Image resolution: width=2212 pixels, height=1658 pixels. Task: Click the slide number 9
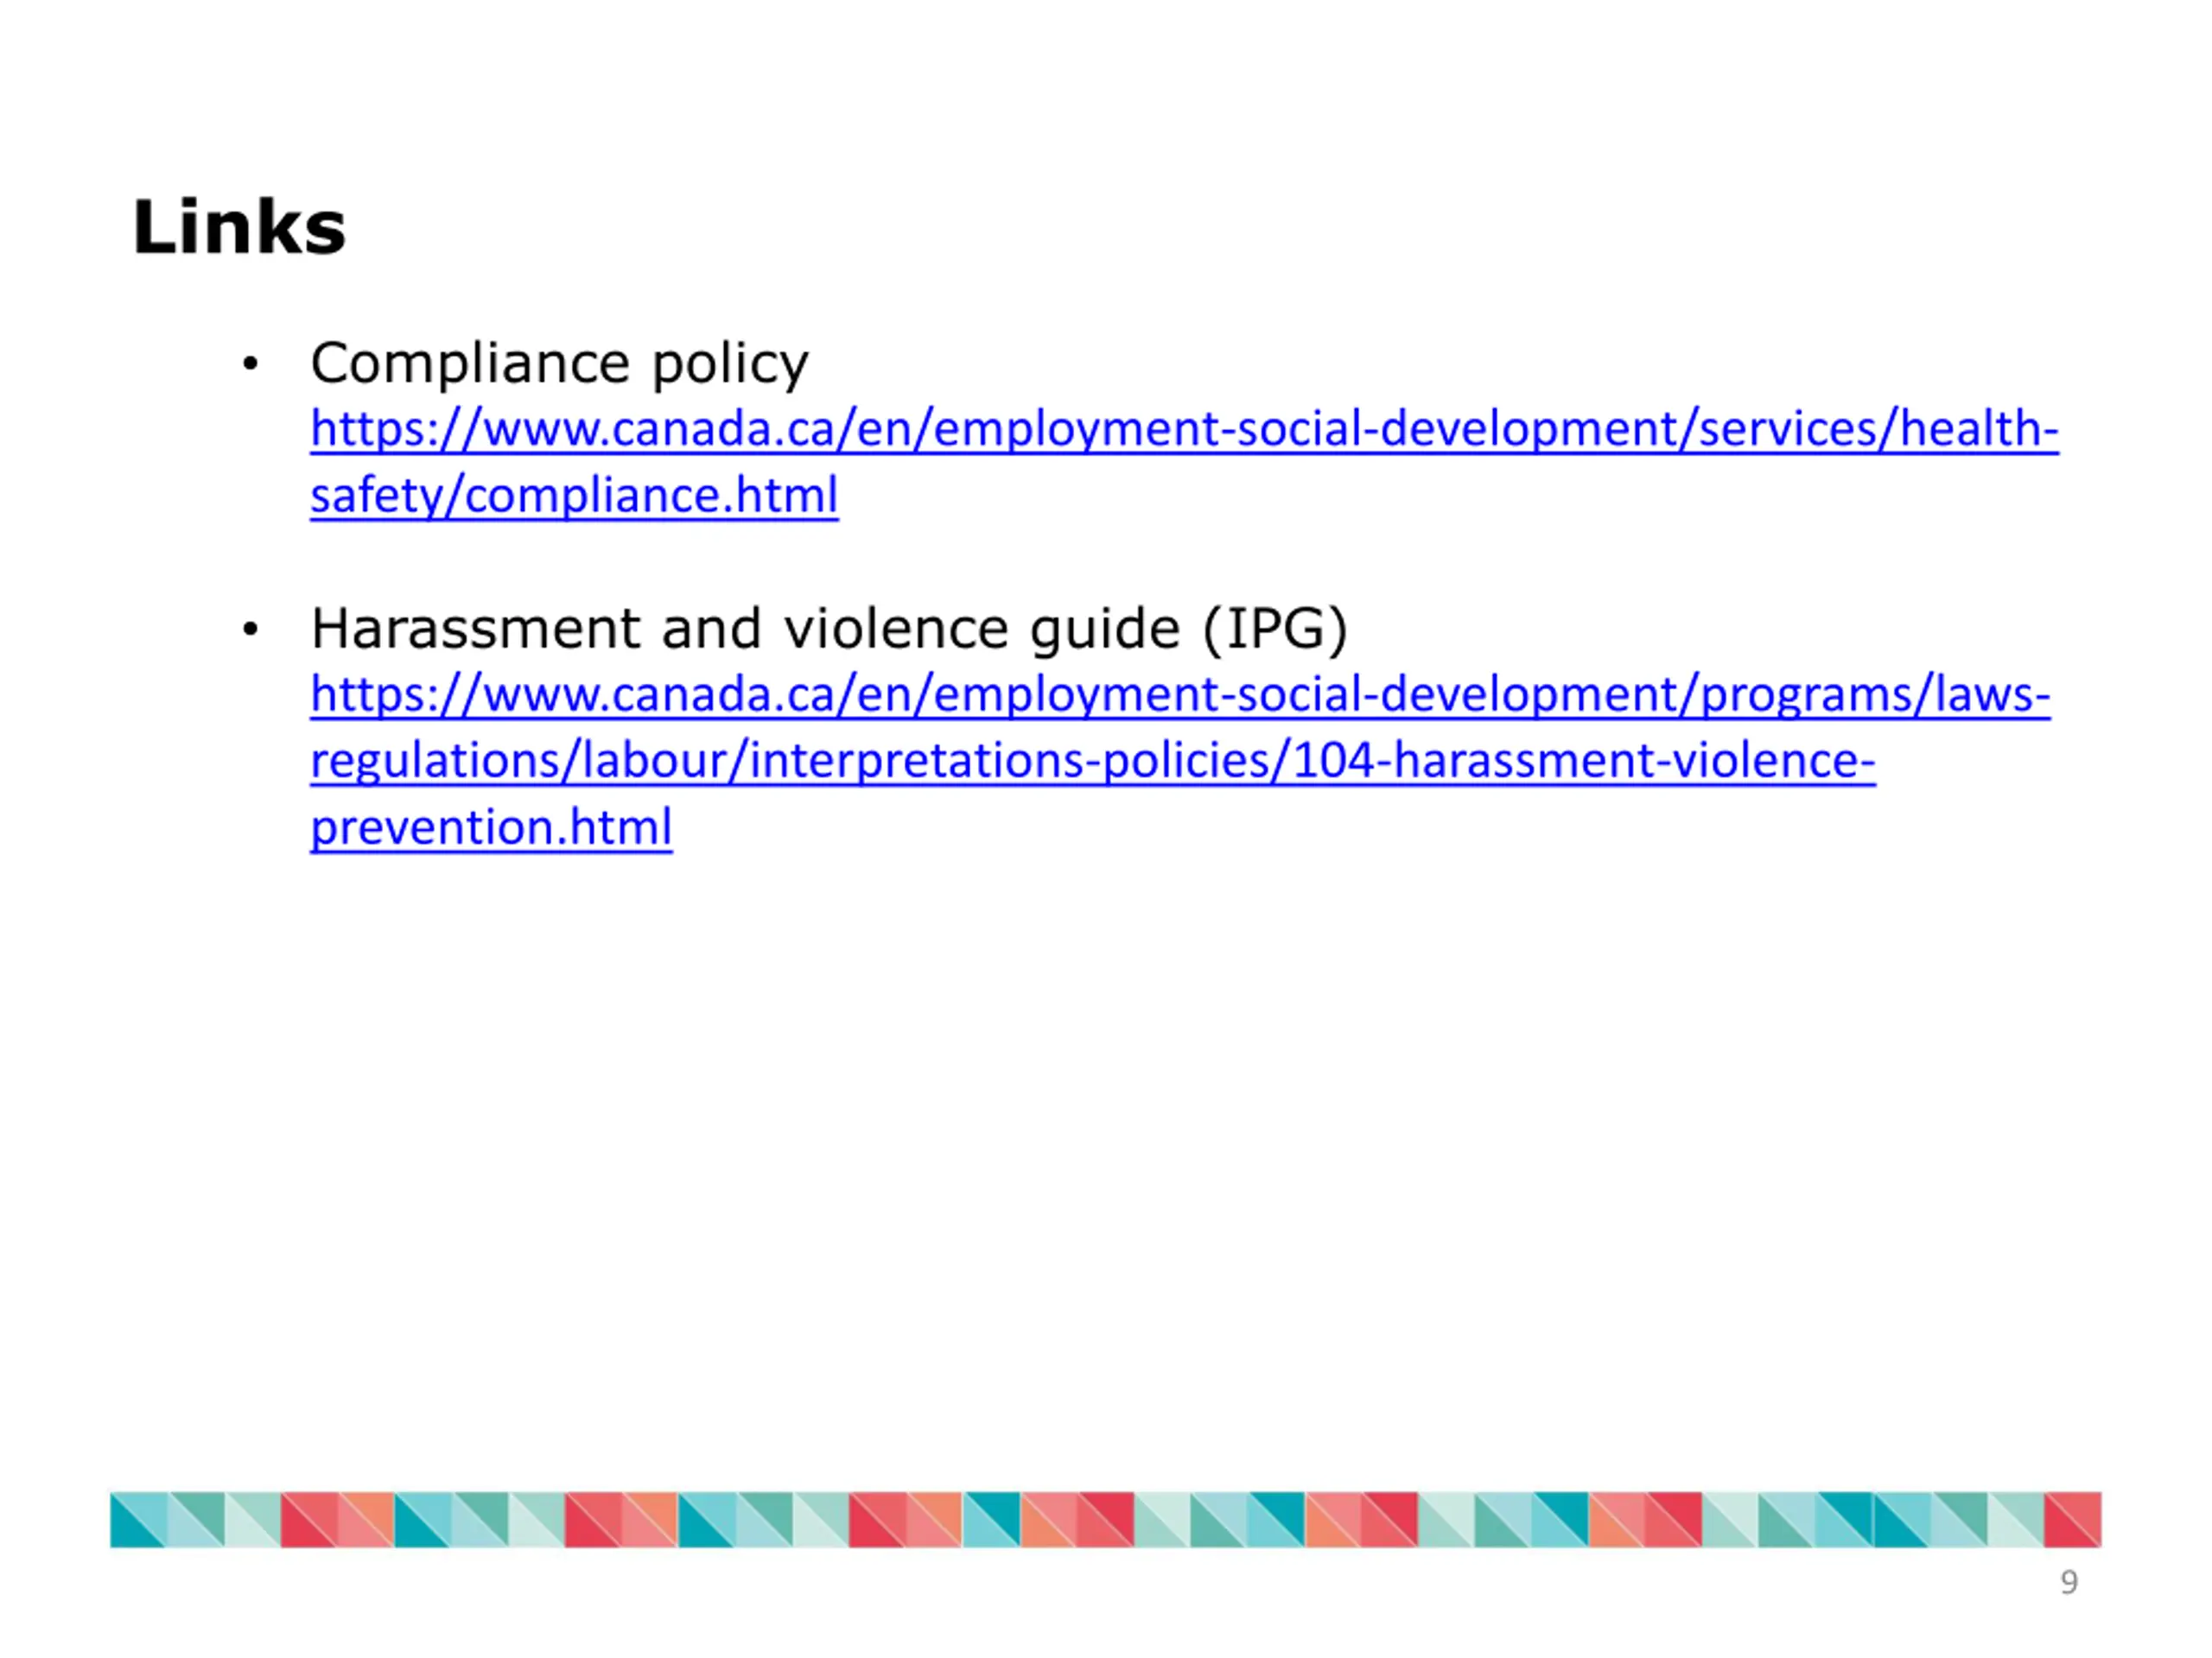tap(2069, 1583)
